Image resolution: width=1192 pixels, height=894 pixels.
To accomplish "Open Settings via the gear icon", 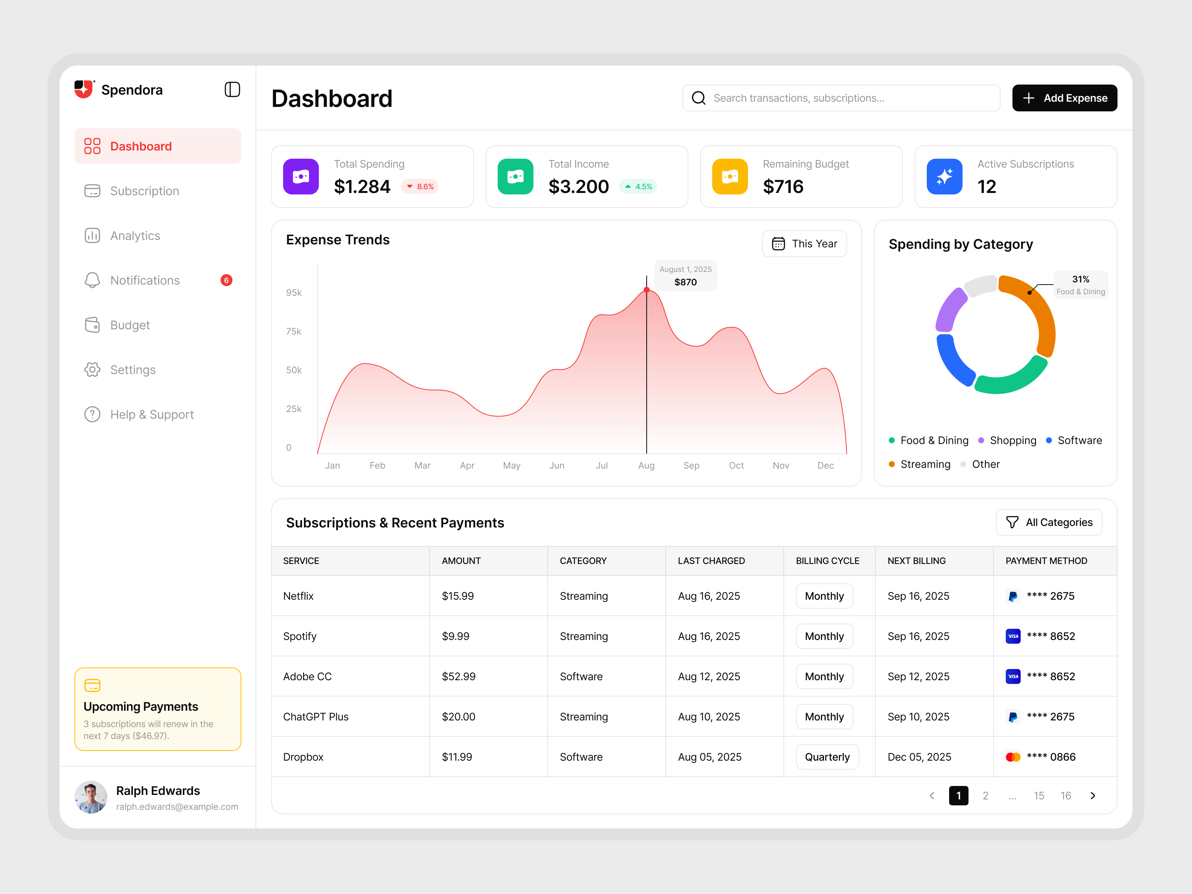I will [92, 370].
